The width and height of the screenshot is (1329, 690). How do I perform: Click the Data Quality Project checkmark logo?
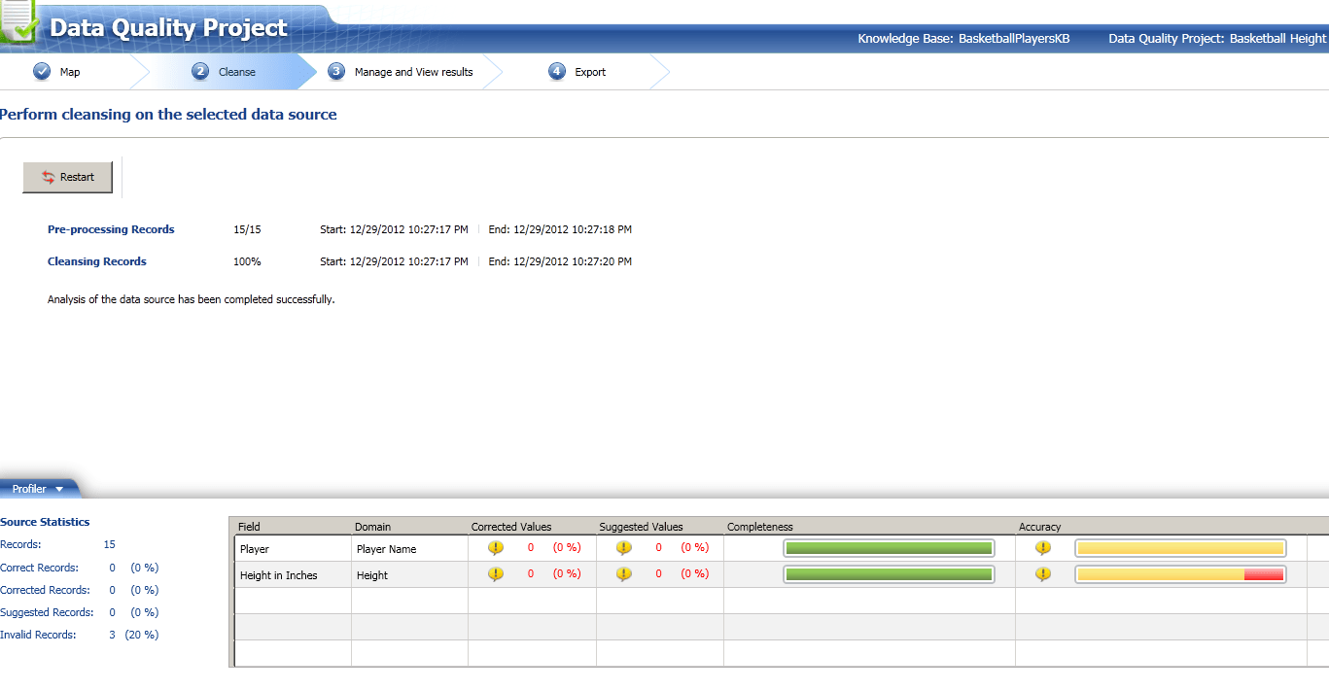point(17,19)
